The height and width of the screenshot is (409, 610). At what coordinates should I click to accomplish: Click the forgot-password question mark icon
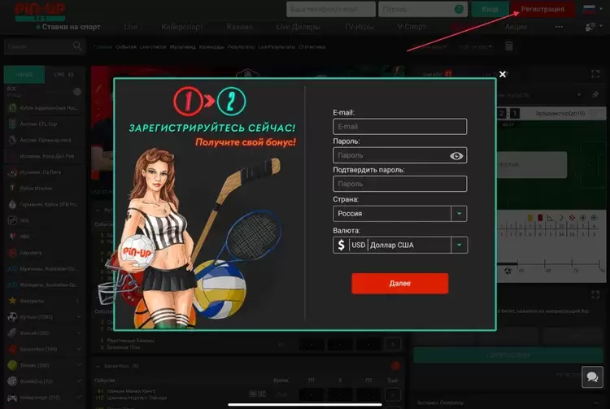coord(459,9)
